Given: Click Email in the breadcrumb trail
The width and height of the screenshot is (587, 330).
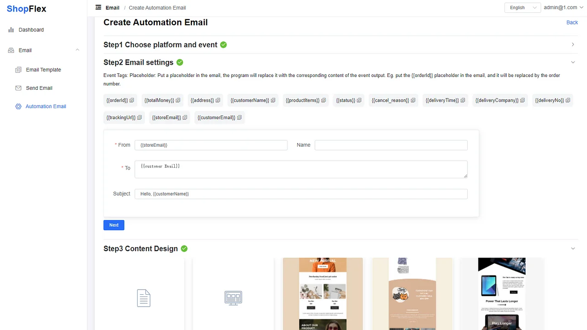Looking at the screenshot, I should click(x=113, y=7).
